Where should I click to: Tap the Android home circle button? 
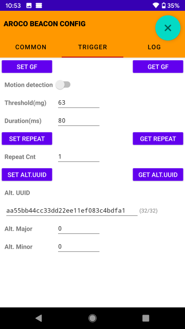coord(92,318)
